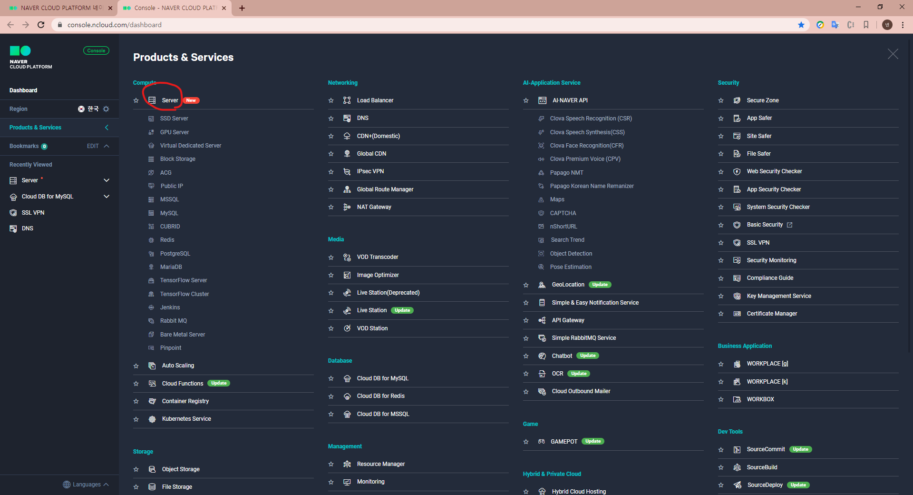Image resolution: width=913 pixels, height=495 pixels.
Task: Open the Bare Metal Server submenu item
Action: 183,335
